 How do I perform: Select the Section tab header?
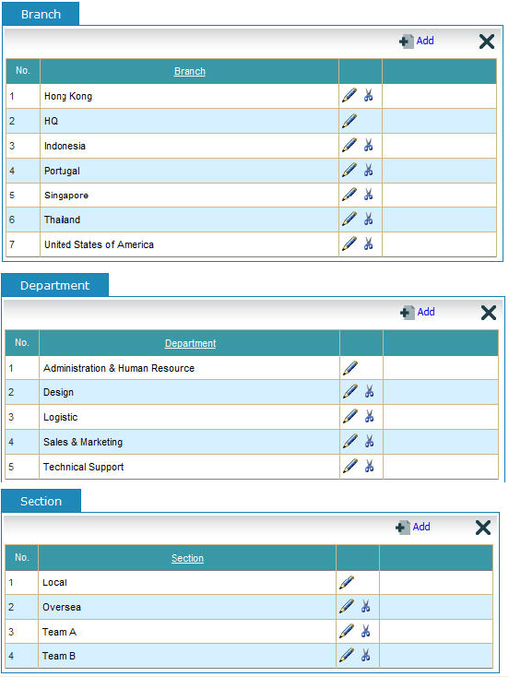(41, 501)
